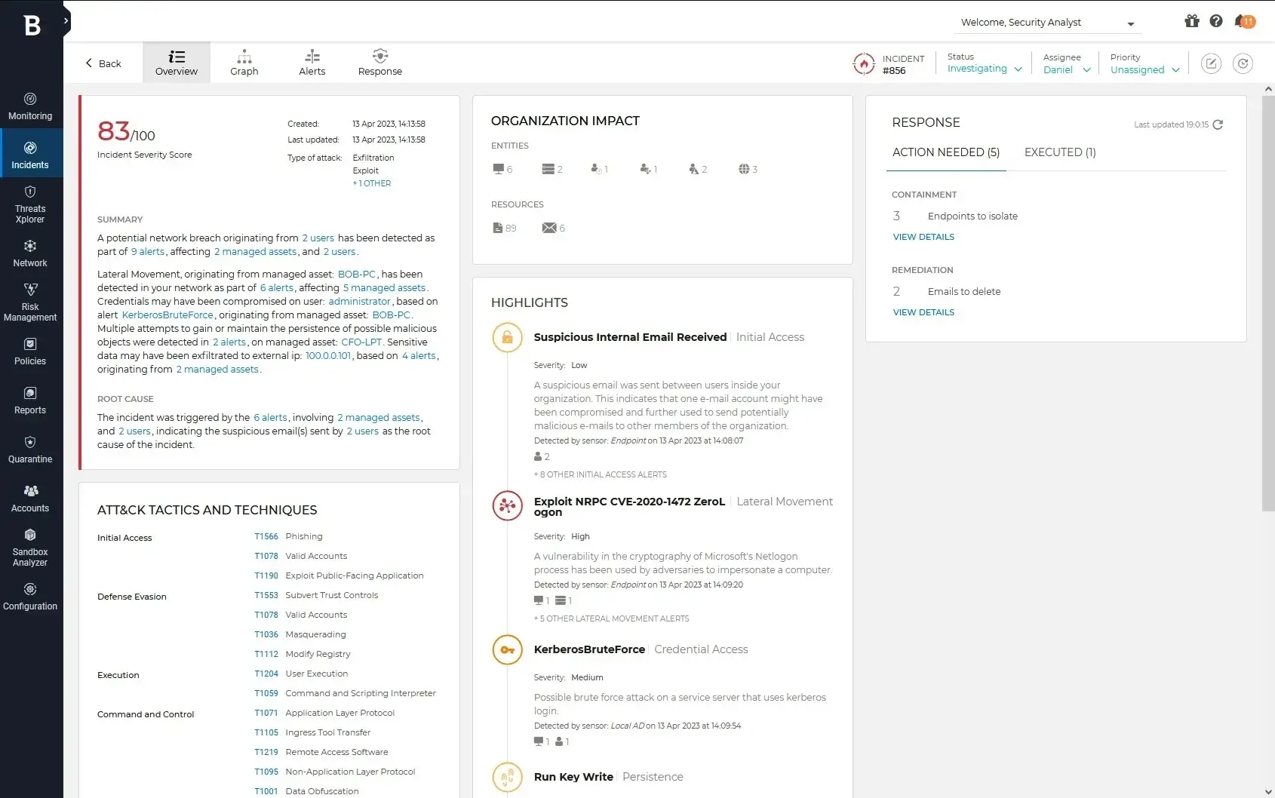Open the Threats Xplorer sidebar section

point(30,205)
